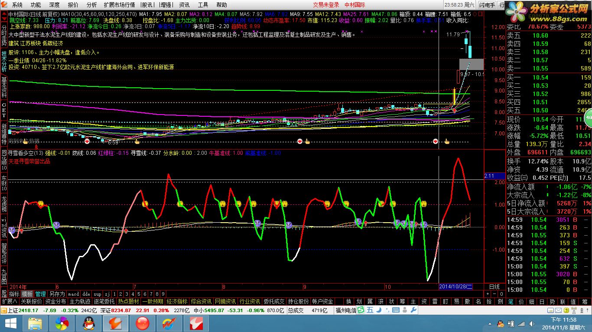Click the 2014/10/28 date marker on timeline

click(455, 287)
